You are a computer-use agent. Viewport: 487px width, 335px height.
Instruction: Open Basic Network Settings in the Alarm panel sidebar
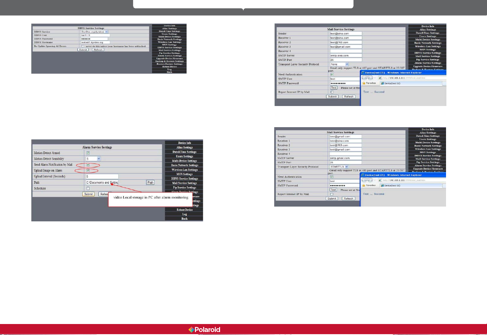pyautogui.click(x=185, y=165)
